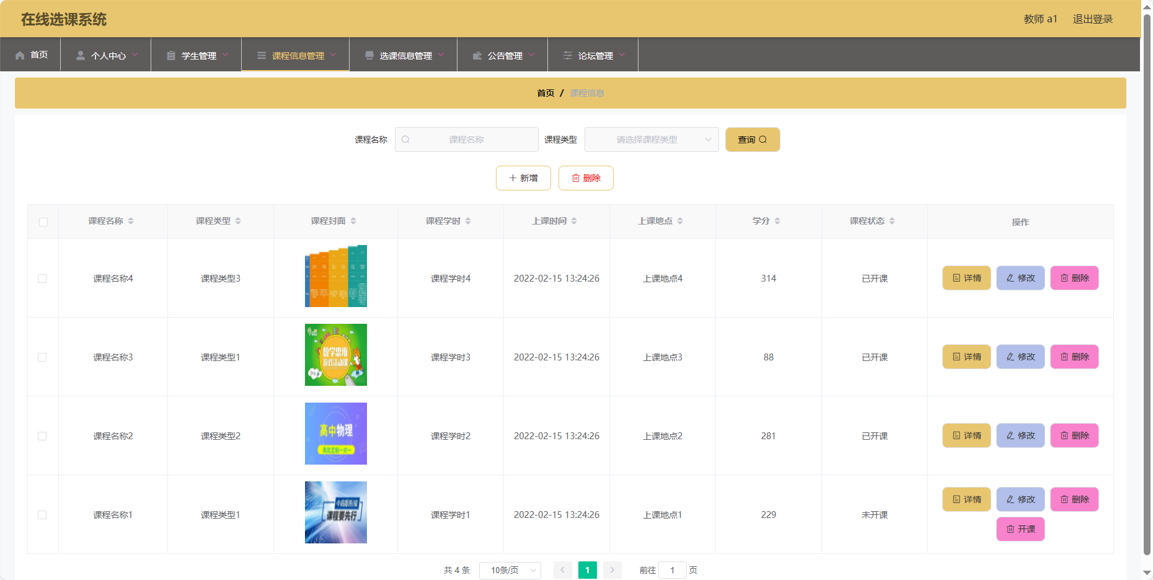Check the row checkbox for 课程名称2
Image resolution: width=1153 pixels, height=580 pixels.
tap(42, 436)
